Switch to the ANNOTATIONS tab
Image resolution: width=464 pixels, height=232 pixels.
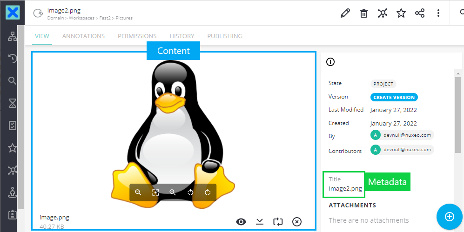(83, 36)
